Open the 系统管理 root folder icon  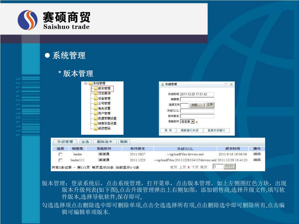tap(91, 83)
